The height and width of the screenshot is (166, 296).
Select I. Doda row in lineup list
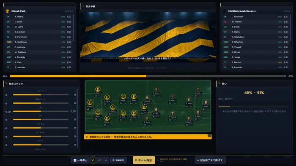[39, 21]
